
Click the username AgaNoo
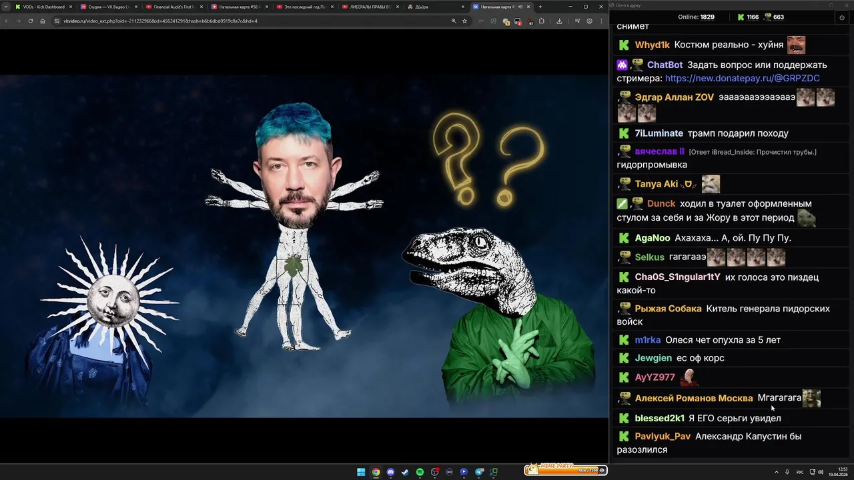653,238
